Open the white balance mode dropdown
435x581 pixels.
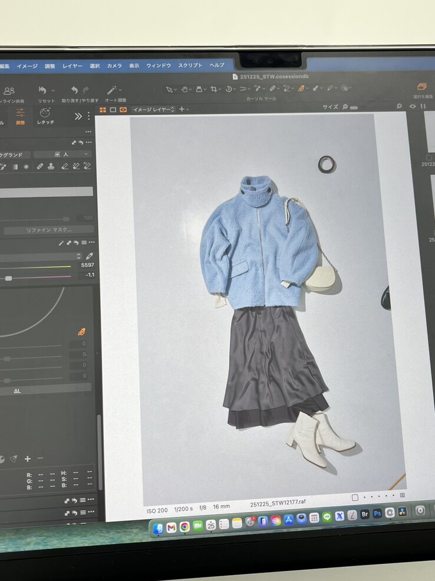click(41, 256)
